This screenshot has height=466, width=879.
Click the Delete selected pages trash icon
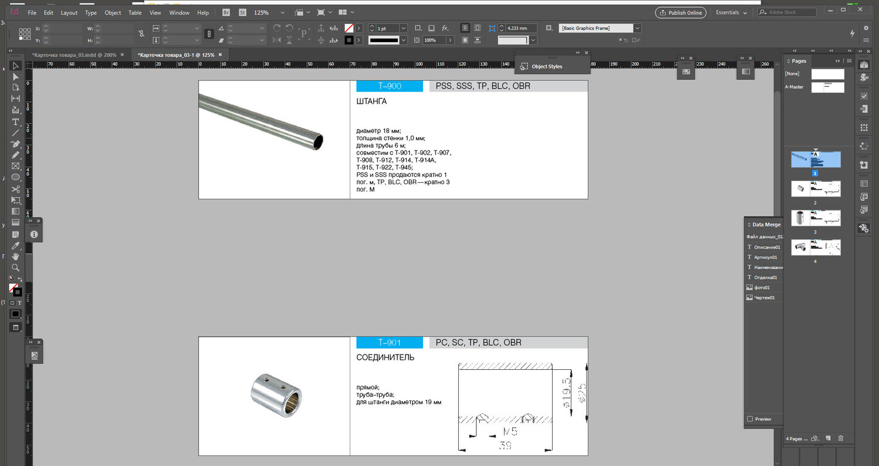point(841,438)
